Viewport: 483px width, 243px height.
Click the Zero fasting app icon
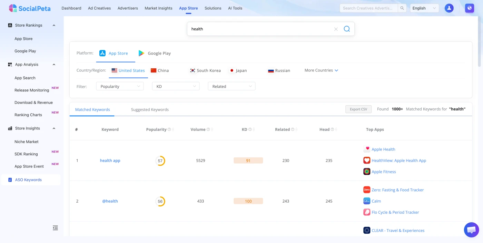point(367,190)
